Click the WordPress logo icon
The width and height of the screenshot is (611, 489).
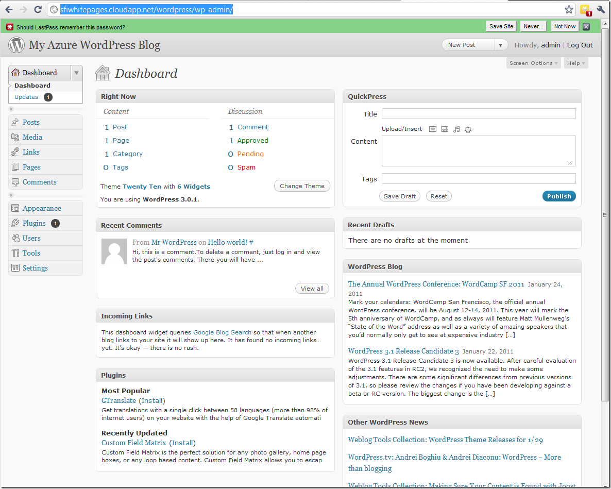pyautogui.click(x=16, y=45)
